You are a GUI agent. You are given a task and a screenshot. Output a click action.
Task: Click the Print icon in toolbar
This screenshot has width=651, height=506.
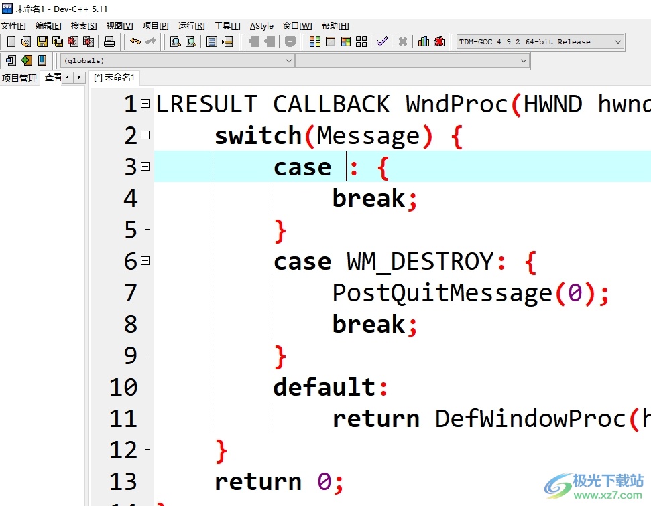(x=109, y=42)
